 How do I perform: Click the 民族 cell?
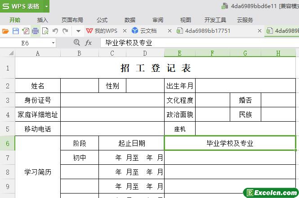[x=245, y=114]
